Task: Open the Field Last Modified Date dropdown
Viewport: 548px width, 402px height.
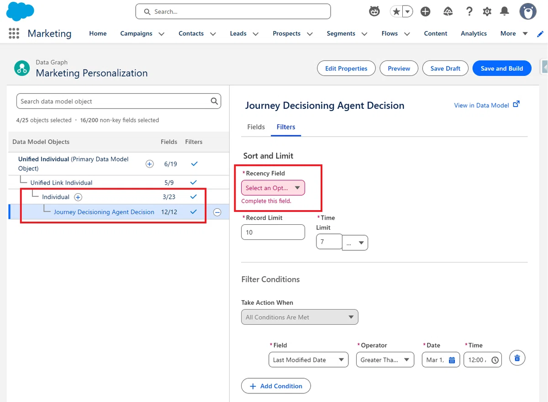Action: tap(308, 360)
